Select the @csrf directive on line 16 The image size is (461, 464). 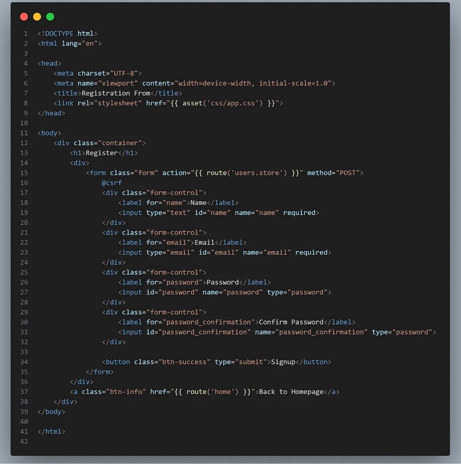pyautogui.click(x=111, y=182)
